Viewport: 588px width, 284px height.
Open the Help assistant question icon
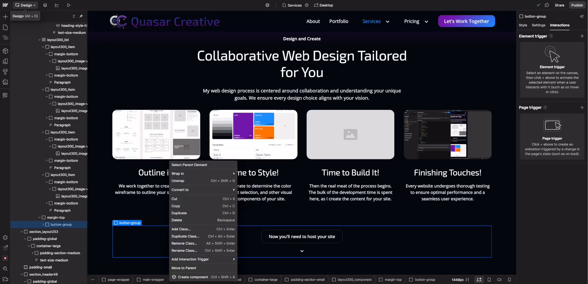5,248
